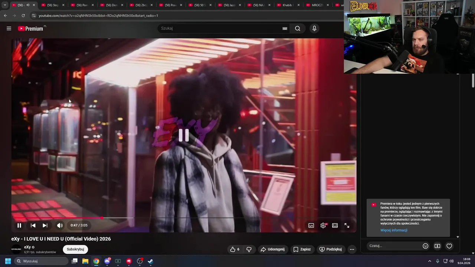Go to the previous video in the playlist

click(x=33, y=225)
